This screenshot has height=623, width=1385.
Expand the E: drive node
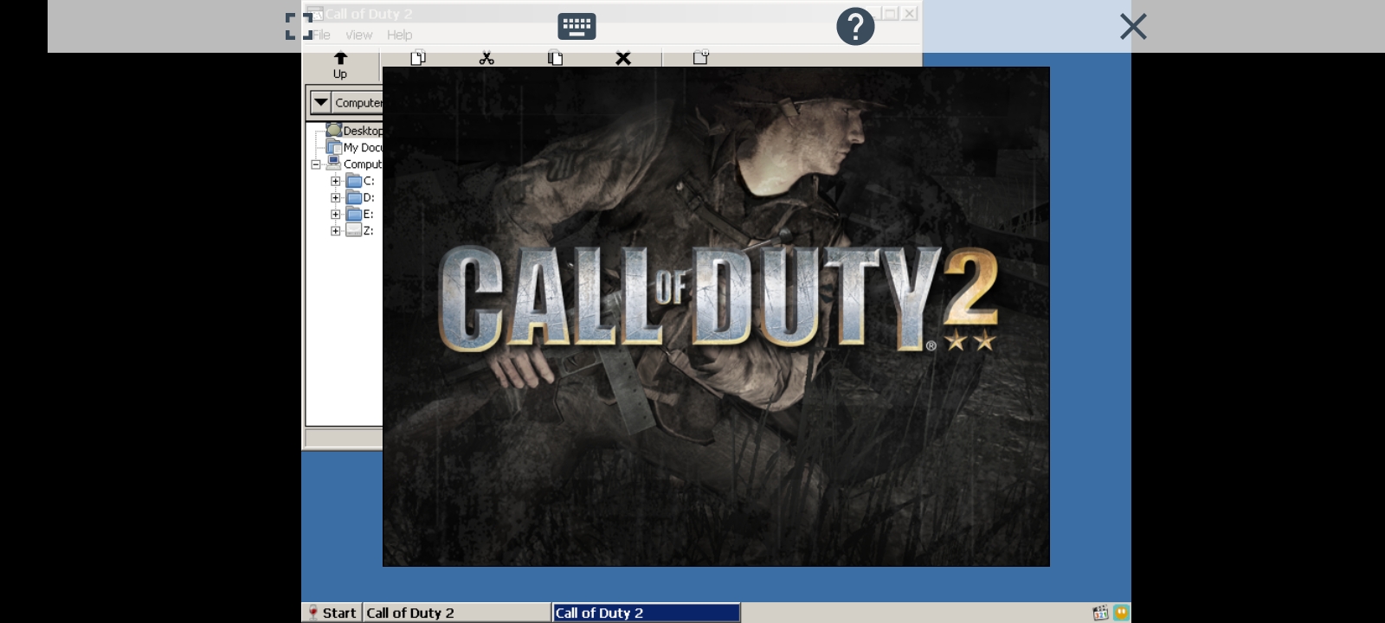(335, 214)
